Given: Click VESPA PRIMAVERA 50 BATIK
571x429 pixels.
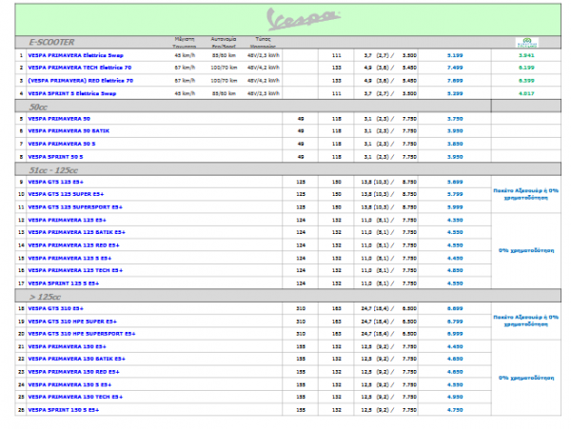Looking at the screenshot, I should [69, 131].
